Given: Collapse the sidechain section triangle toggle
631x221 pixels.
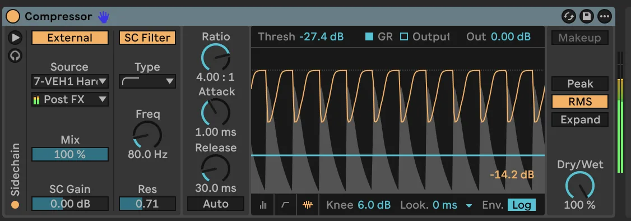Looking at the screenshot, I should (15, 38).
